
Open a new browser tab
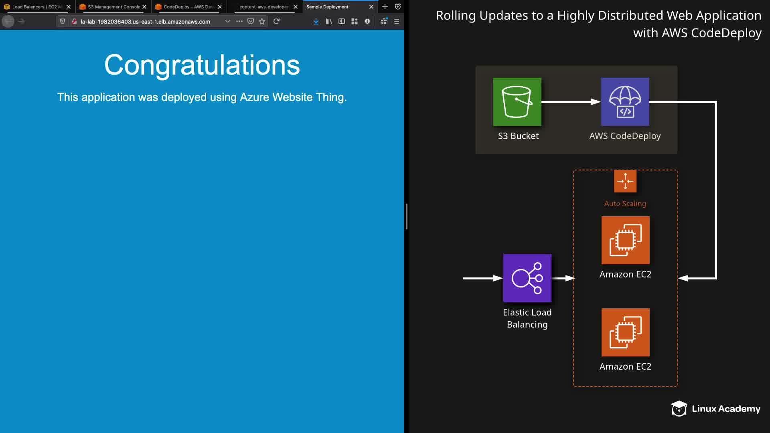[385, 6]
